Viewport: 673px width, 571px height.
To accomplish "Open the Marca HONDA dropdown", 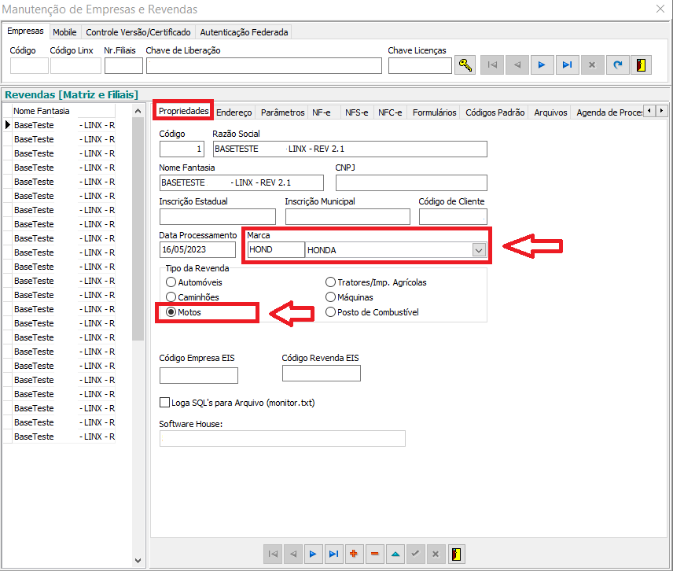I will pos(479,250).
